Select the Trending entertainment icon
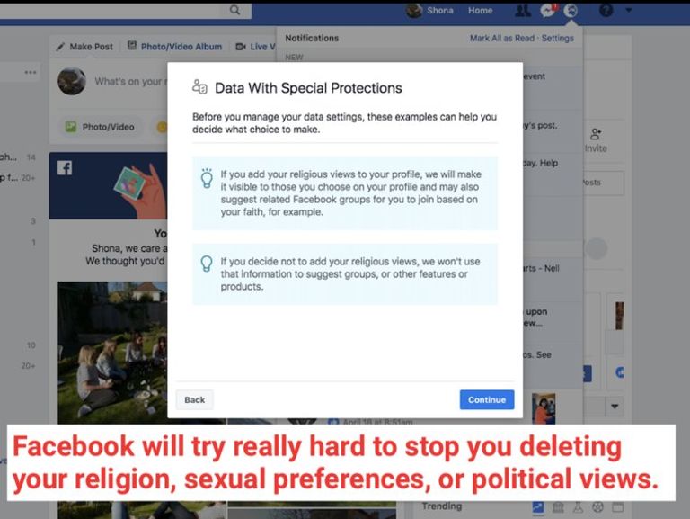This screenshot has width=690, height=519. (616, 507)
